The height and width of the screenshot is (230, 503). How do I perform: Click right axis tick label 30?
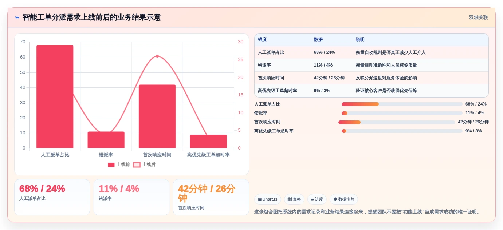240,42
